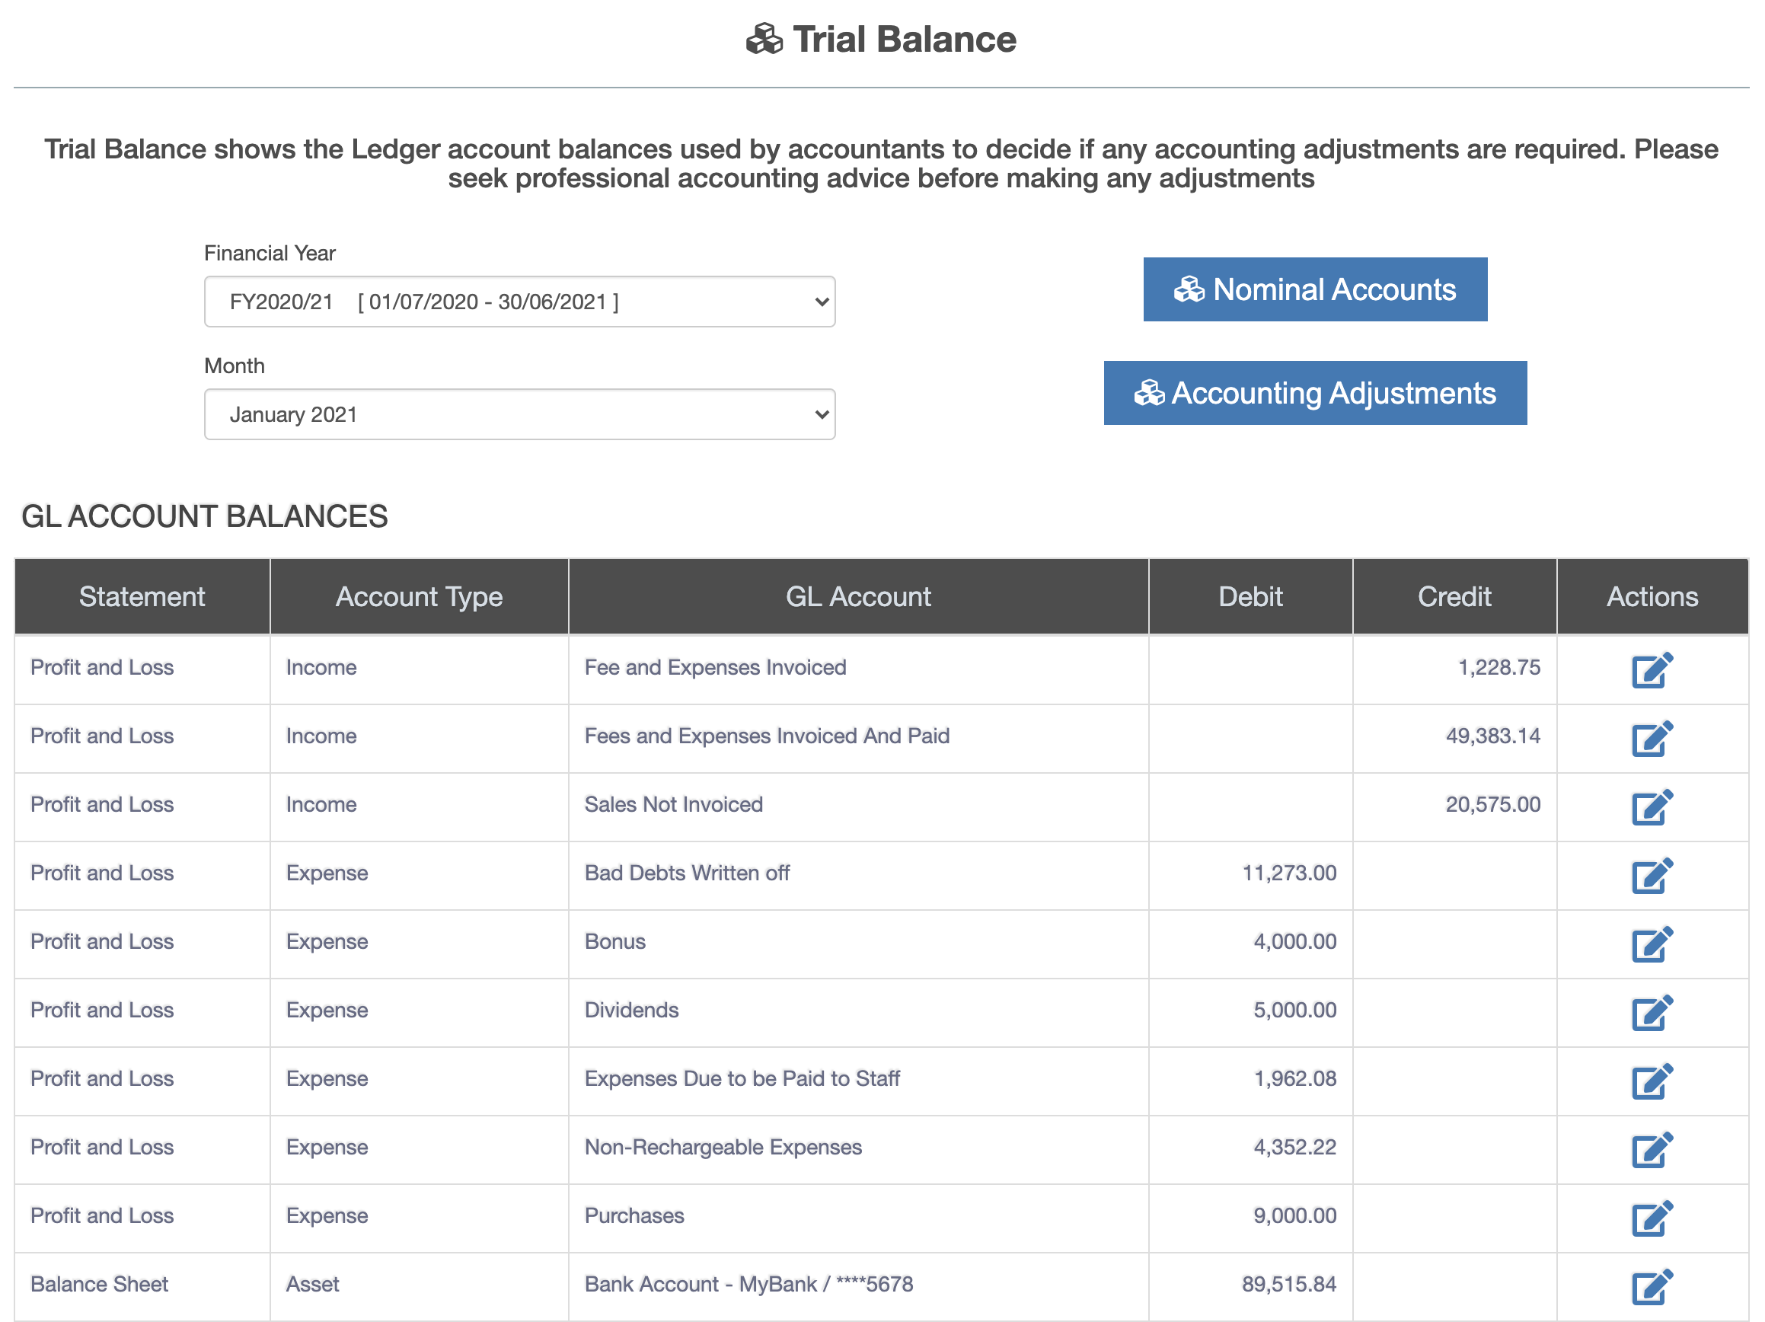This screenshot has height=1322, width=1765.
Task: Edit the Fee and Expenses Invoiced row
Action: pos(1652,669)
